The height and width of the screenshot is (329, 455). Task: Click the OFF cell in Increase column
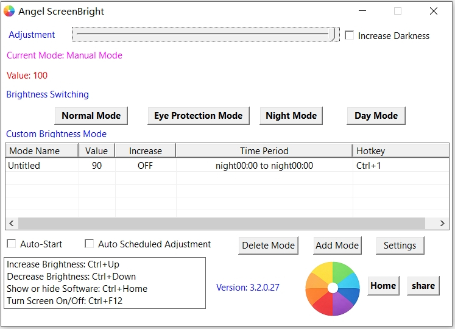pyautogui.click(x=145, y=166)
